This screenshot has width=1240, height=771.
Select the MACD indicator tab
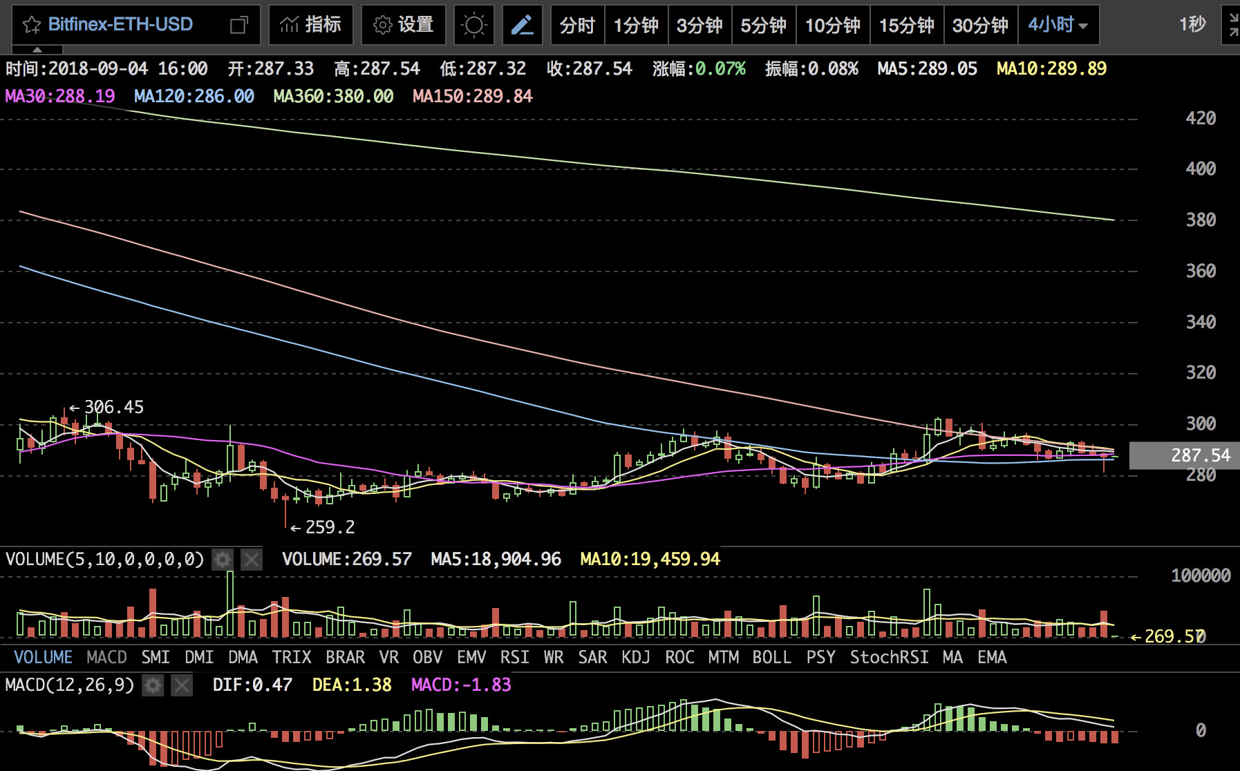106,657
